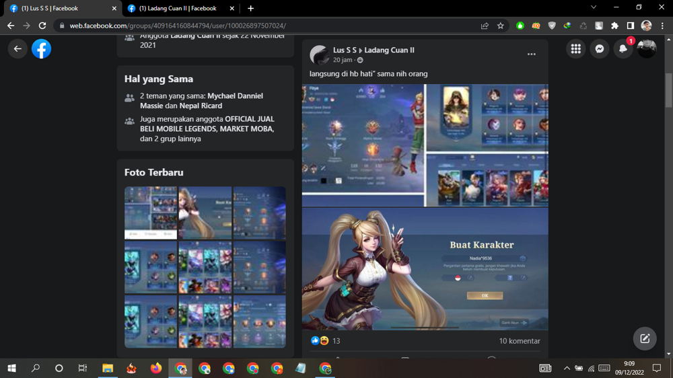The height and width of the screenshot is (378, 673).
Task: Click the taskbar clock showing 9:09
Action: 629,368
